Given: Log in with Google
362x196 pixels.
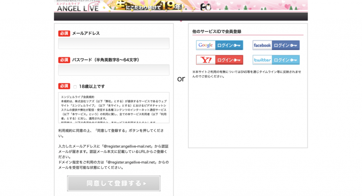Looking at the screenshot, I should click(x=220, y=45).
